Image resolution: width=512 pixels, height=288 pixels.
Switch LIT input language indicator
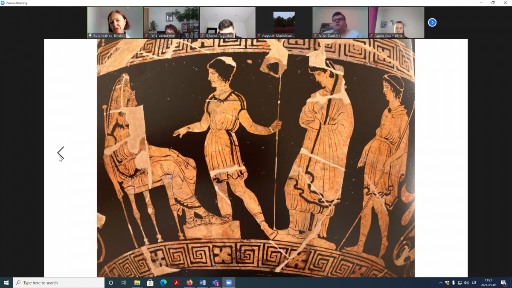coord(474,282)
